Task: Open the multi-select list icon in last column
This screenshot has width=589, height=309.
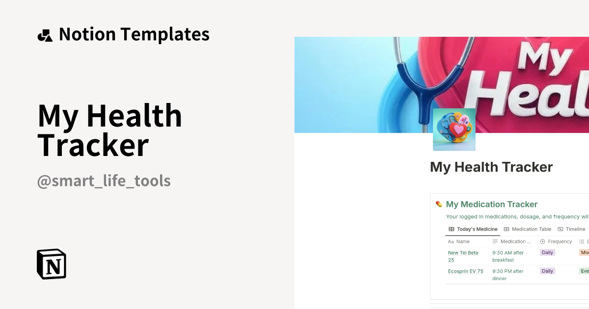Action: [581, 241]
